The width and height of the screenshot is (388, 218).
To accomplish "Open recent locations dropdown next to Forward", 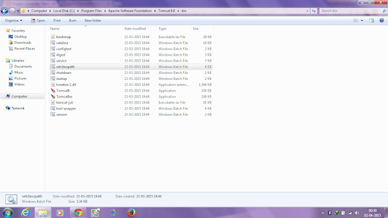I will (18, 11).
